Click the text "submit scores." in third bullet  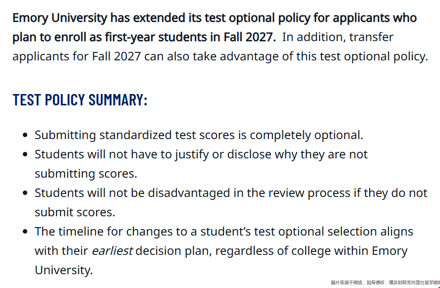pos(75,212)
